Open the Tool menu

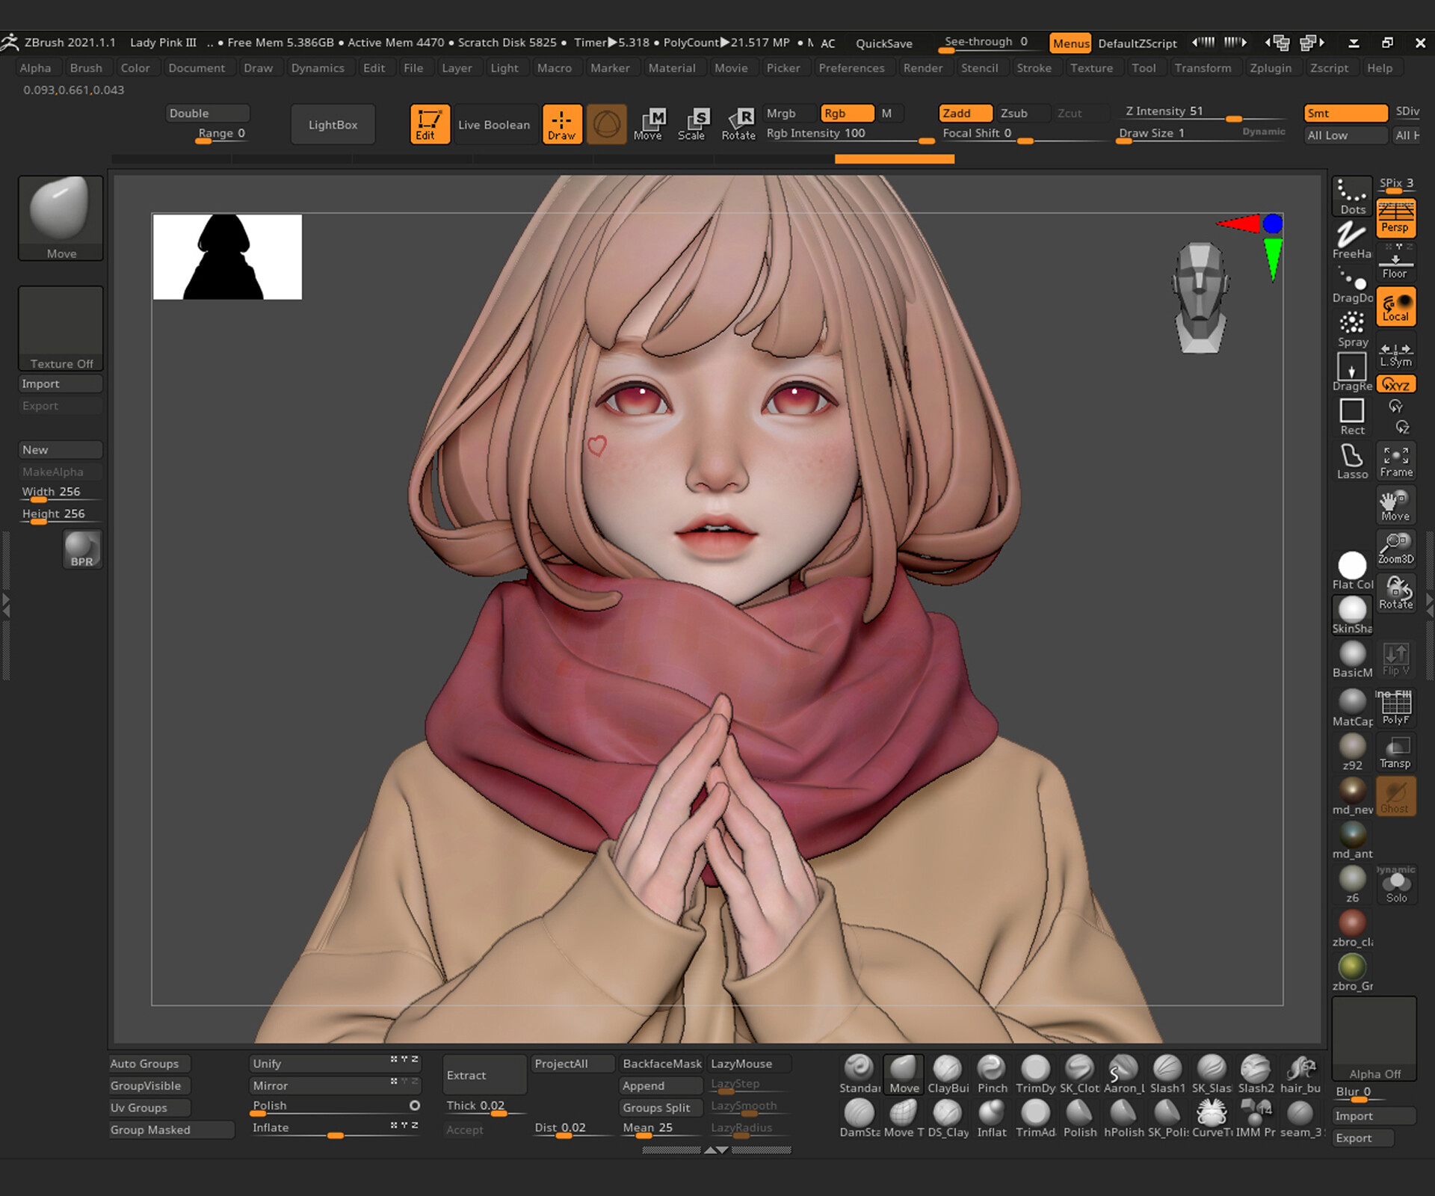(1144, 68)
